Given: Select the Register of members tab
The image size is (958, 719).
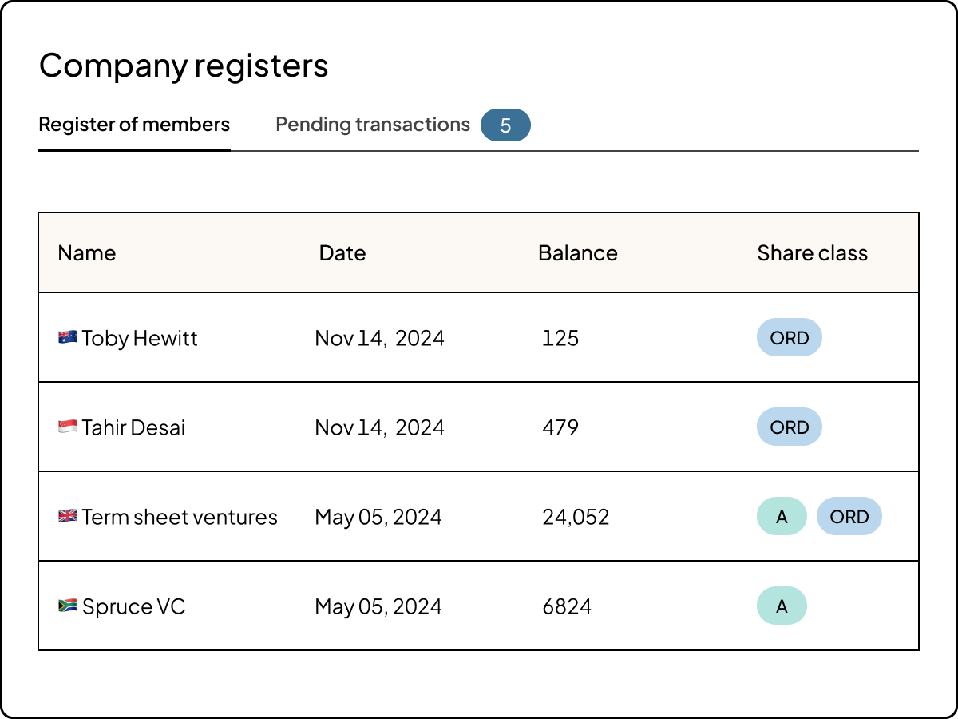Looking at the screenshot, I should point(134,125).
